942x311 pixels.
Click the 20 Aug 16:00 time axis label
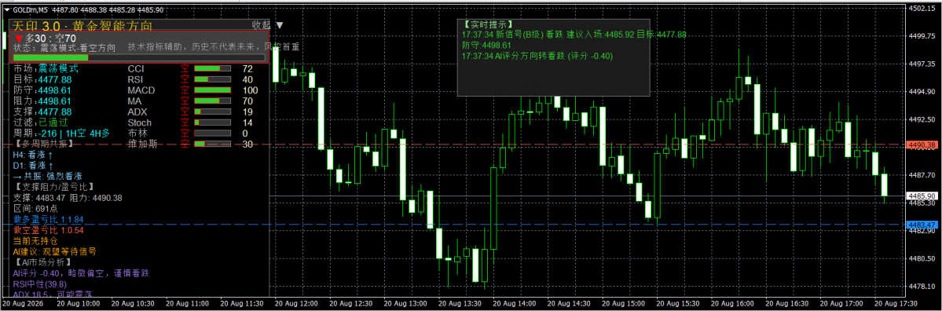point(732,305)
